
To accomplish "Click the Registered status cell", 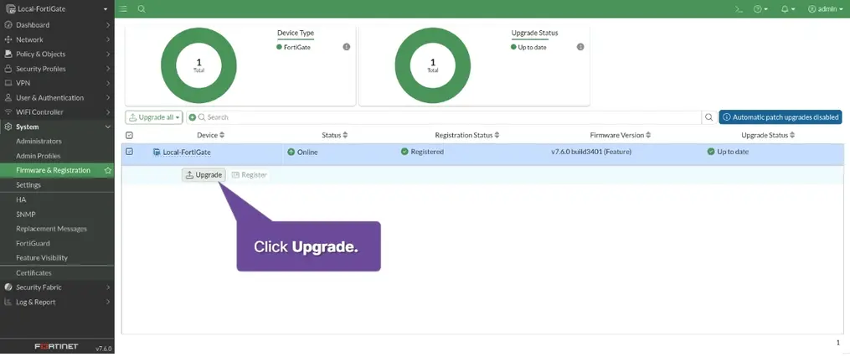I will click(422, 152).
